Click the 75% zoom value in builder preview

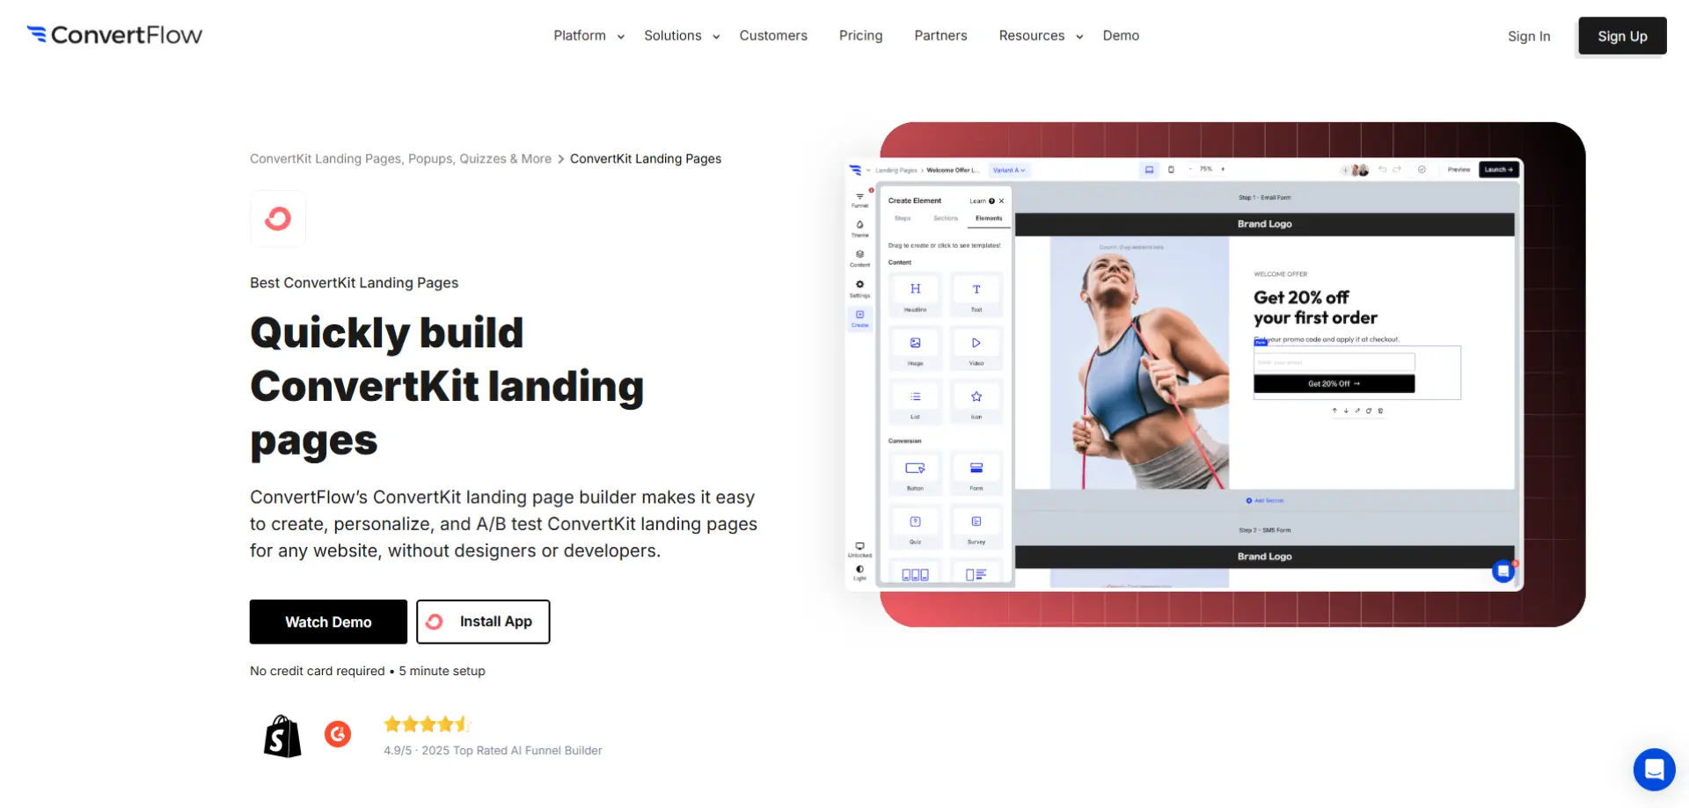[x=1206, y=169]
